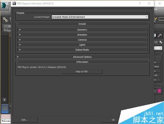Confirm export with the OK button
Image resolution: width=164 pixels, height=124 pixels.
(113, 120)
